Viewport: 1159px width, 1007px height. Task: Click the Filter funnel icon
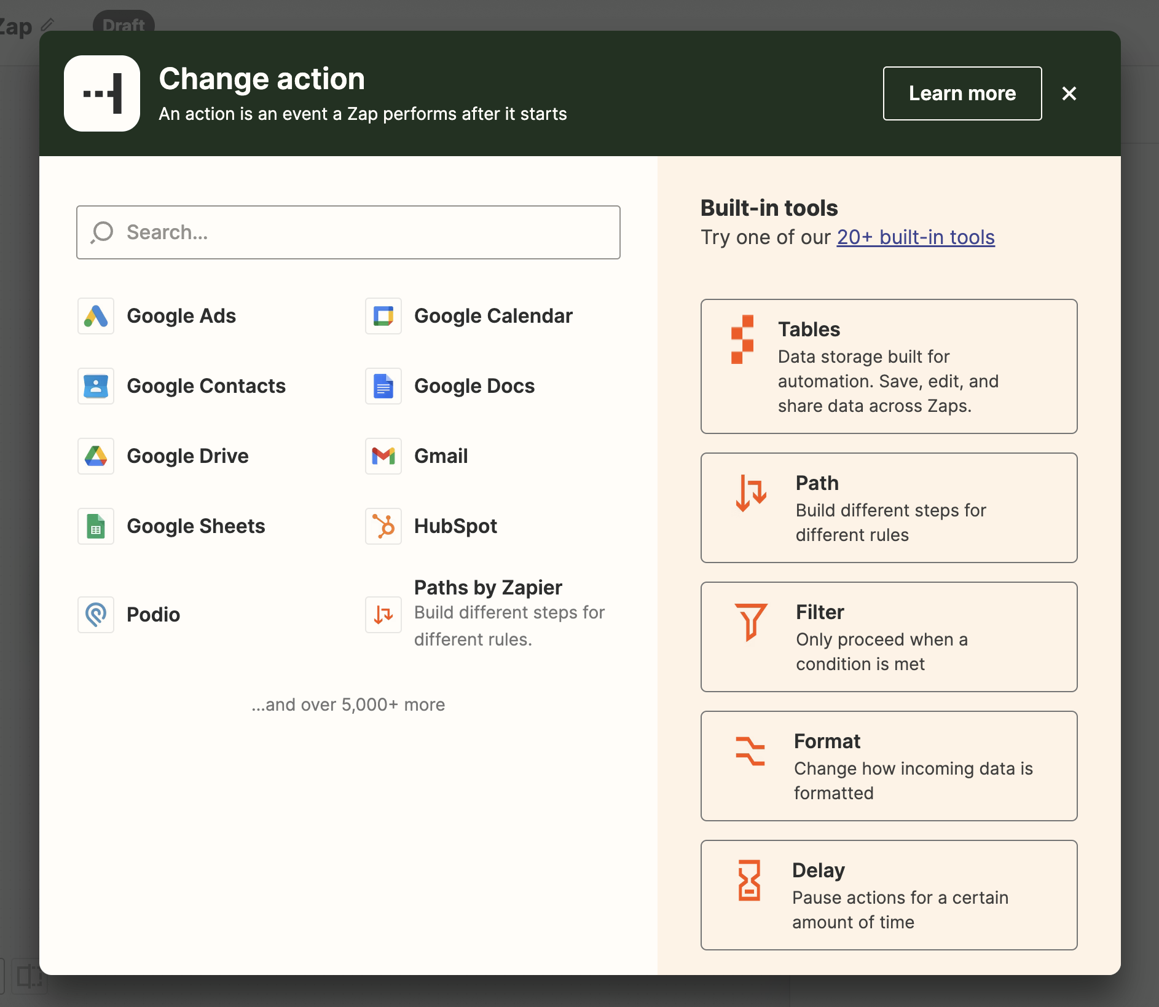point(751,622)
